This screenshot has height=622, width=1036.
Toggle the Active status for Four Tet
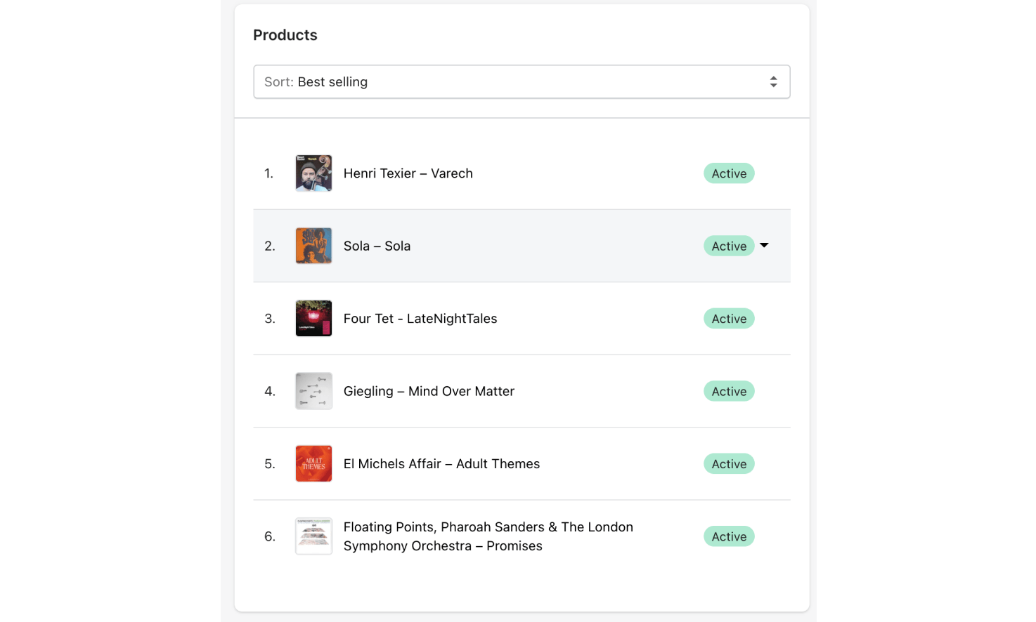(729, 318)
